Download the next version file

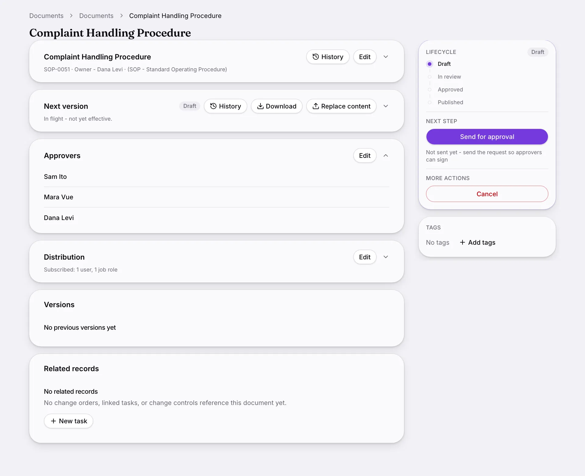pyautogui.click(x=276, y=106)
